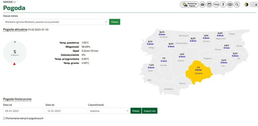
Task: Toggle the sun contrast mode icon
Action: (x=246, y=4)
